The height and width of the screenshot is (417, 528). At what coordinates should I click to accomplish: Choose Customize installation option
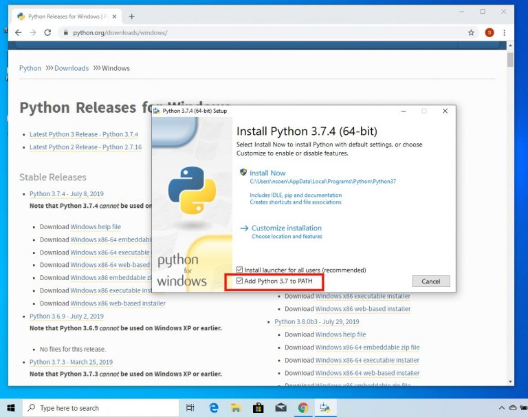click(286, 228)
